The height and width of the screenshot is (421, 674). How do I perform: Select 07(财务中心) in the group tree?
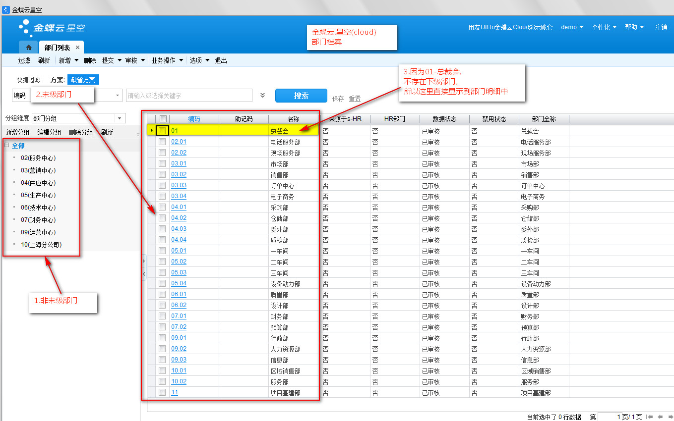[38, 220]
